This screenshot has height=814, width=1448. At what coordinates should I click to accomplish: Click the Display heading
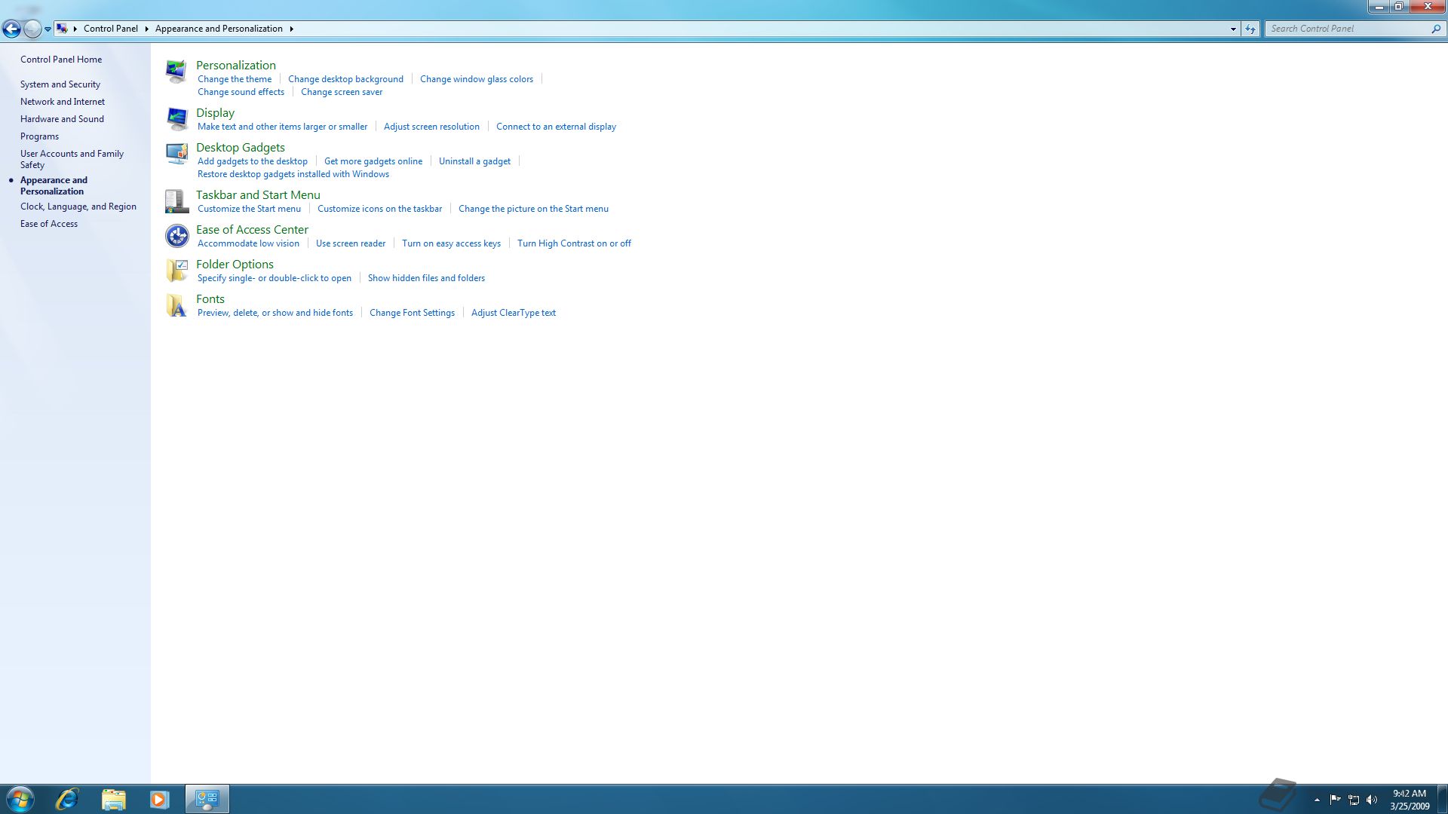click(x=215, y=113)
